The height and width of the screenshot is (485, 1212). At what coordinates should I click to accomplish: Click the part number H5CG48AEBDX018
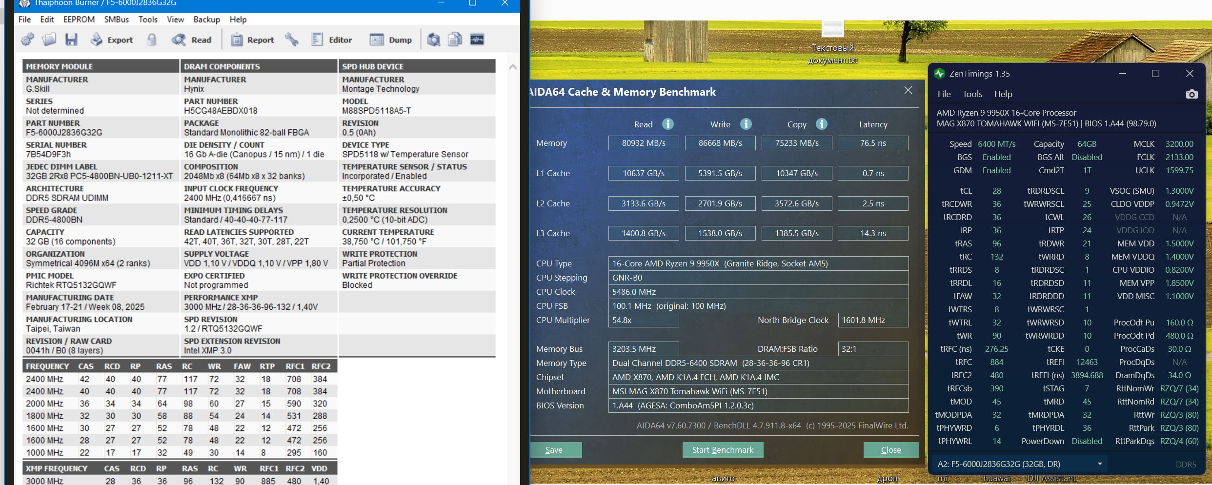(221, 111)
